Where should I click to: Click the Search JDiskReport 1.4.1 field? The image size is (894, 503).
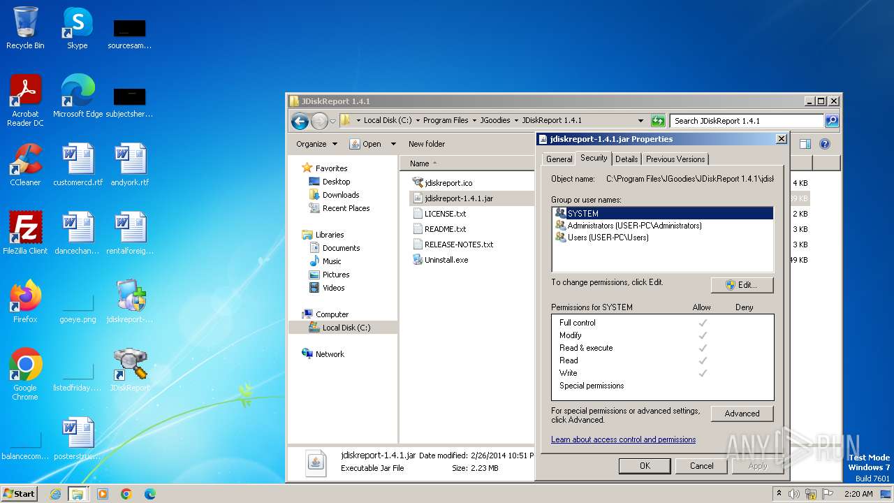click(747, 120)
